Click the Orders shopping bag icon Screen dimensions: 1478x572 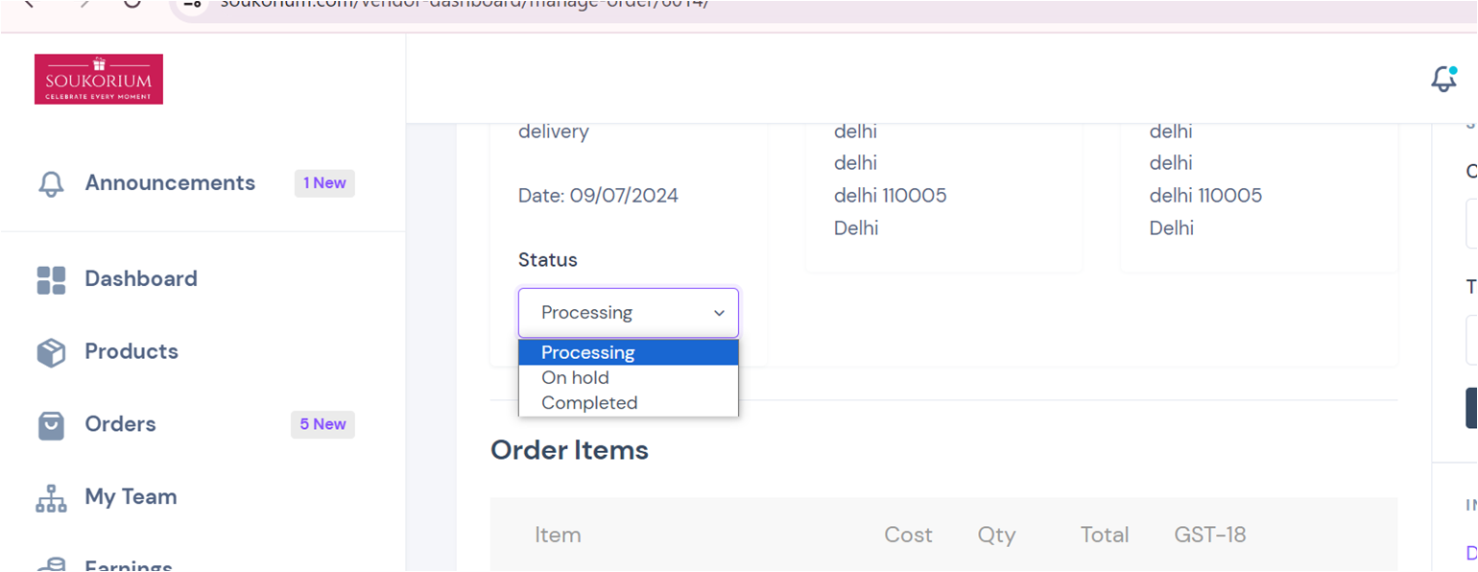pyautogui.click(x=51, y=425)
